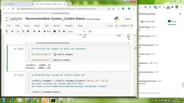Screen dimensions: 184x103
Task: Click the horizontal output scrollbar thumb
Action: [x=53, y=43]
